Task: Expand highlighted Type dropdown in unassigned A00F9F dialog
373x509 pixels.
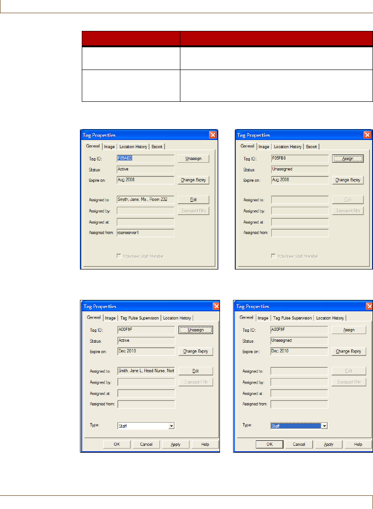Action: point(324,426)
